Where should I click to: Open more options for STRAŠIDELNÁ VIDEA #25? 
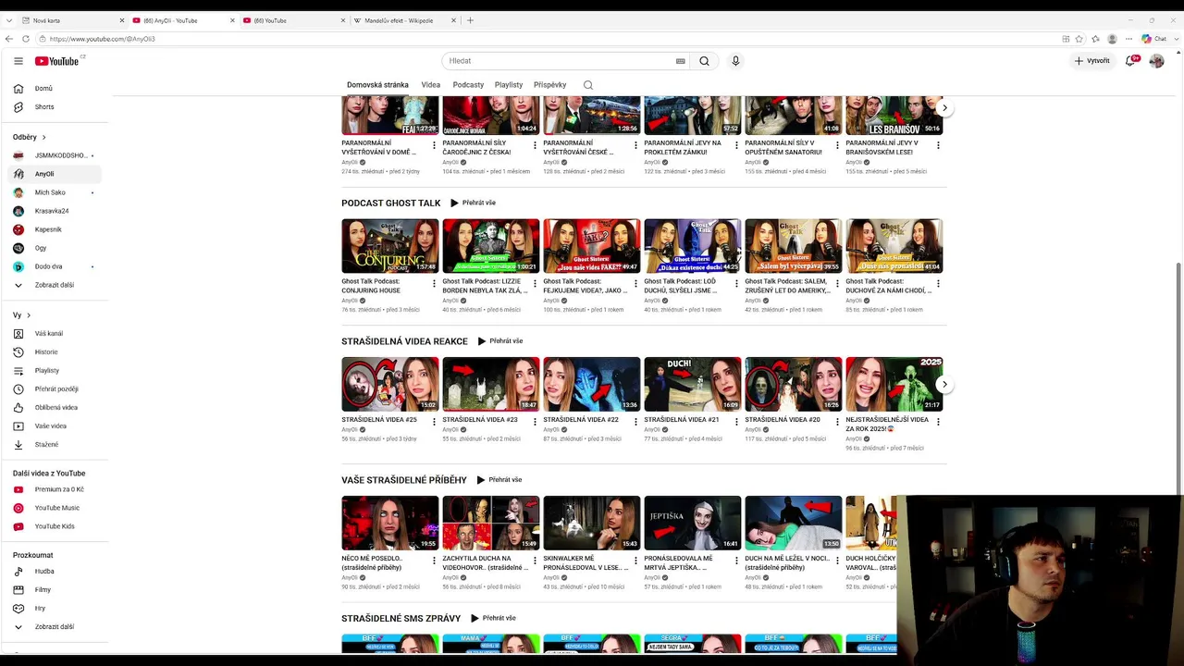[434, 422]
